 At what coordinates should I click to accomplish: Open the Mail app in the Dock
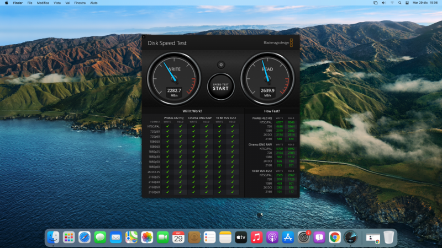pyautogui.click(x=115, y=238)
